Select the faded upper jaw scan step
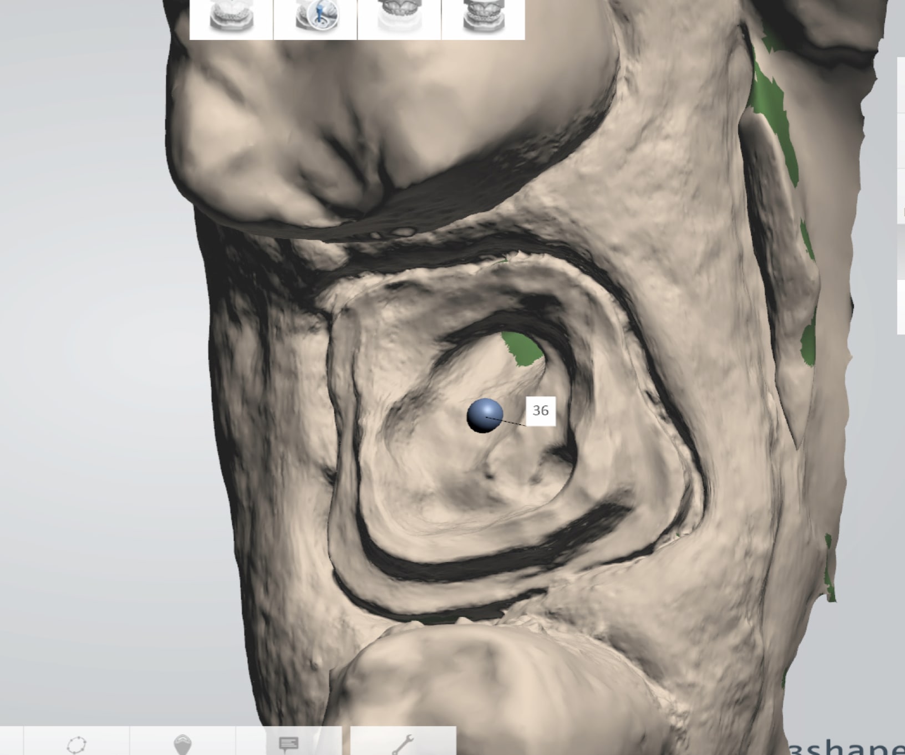Viewport: 905px width, 755px height. (399, 18)
